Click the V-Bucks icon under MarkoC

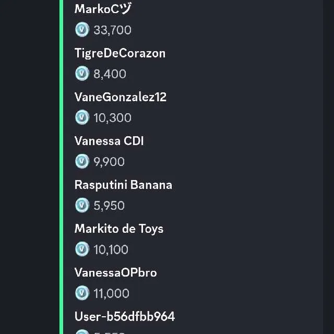(82, 30)
